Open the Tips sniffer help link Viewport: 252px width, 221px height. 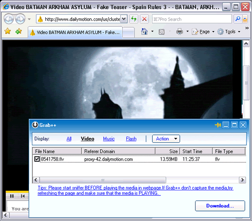(x=135, y=190)
